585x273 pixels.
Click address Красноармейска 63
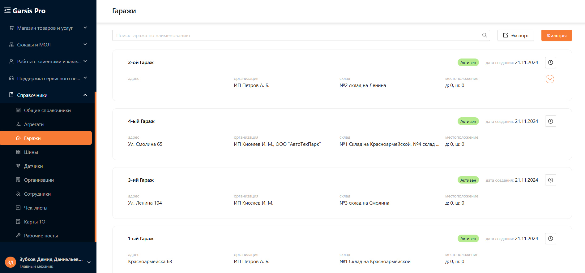coord(150,262)
